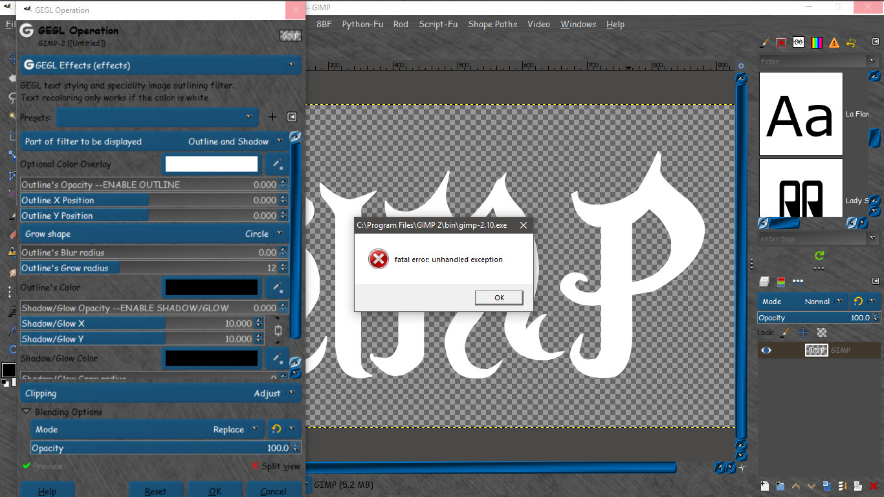Click the Outline X Position slider

tap(155, 200)
